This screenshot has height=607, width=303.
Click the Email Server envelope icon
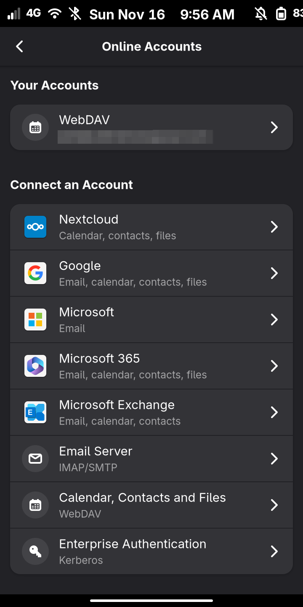[x=35, y=459]
